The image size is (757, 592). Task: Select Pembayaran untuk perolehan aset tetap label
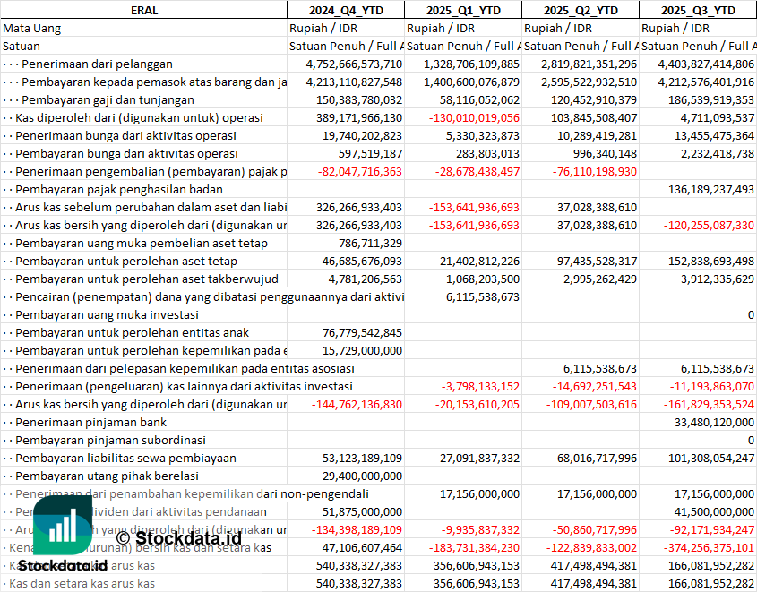126,261
